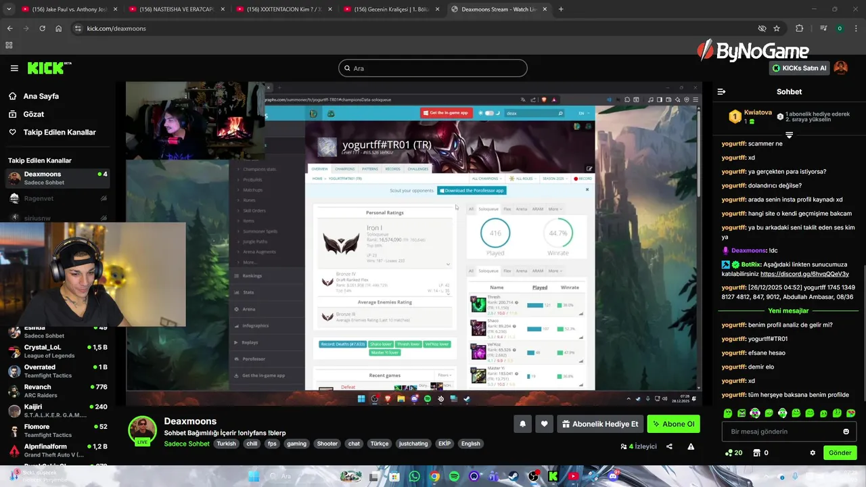Viewport: 866px width, 487px height.
Task: Open the user profile avatar menu
Action: pos(841,68)
